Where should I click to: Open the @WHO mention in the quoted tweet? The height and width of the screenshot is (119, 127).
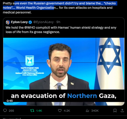pyautogui.click(x=30, y=27)
